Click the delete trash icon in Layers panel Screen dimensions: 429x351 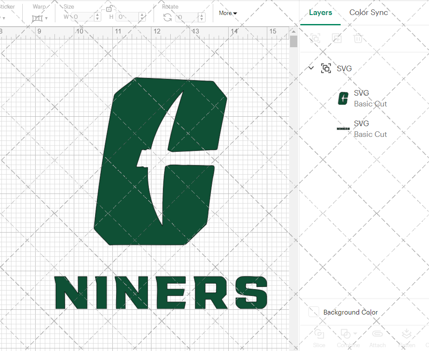[359, 38]
